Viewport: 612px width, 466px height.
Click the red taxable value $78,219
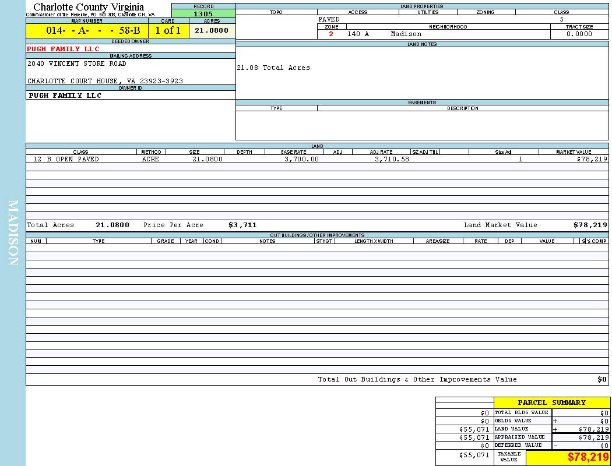pos(588,457)
